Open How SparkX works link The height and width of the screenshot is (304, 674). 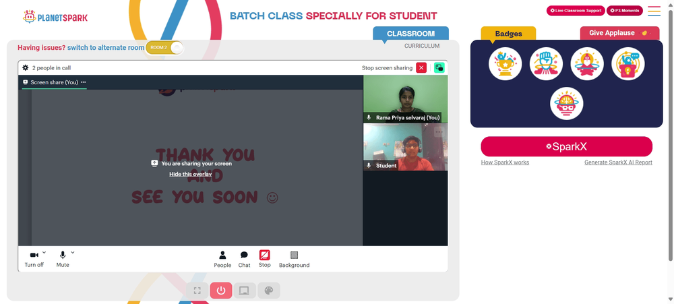tap(505, 162)
